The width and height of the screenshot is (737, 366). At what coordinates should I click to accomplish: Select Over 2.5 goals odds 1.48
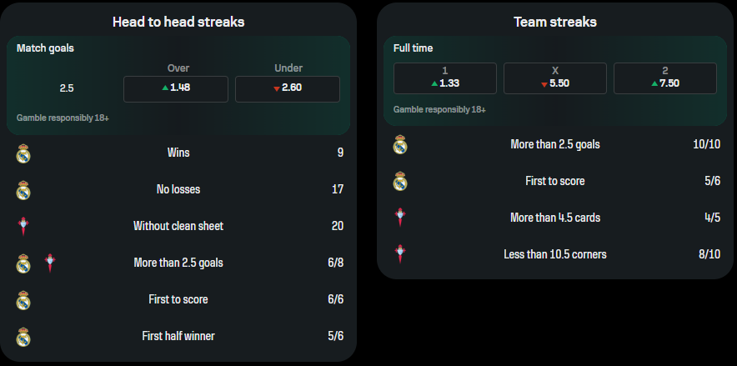pos(176,89)
